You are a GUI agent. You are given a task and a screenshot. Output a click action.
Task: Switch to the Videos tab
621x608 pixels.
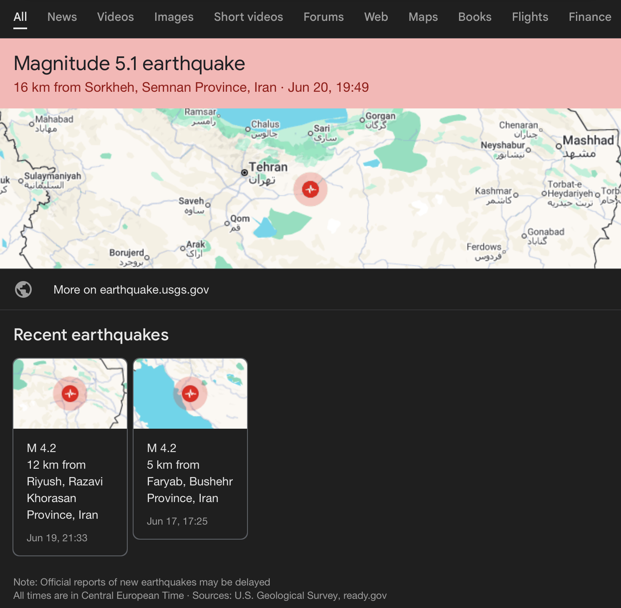pyautogui.click(x=116, y=17)
